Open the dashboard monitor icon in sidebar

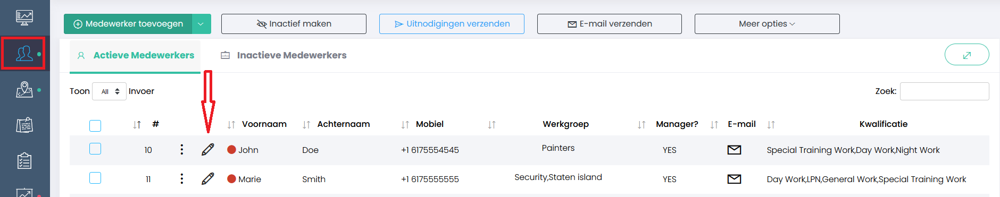[24, 18]
